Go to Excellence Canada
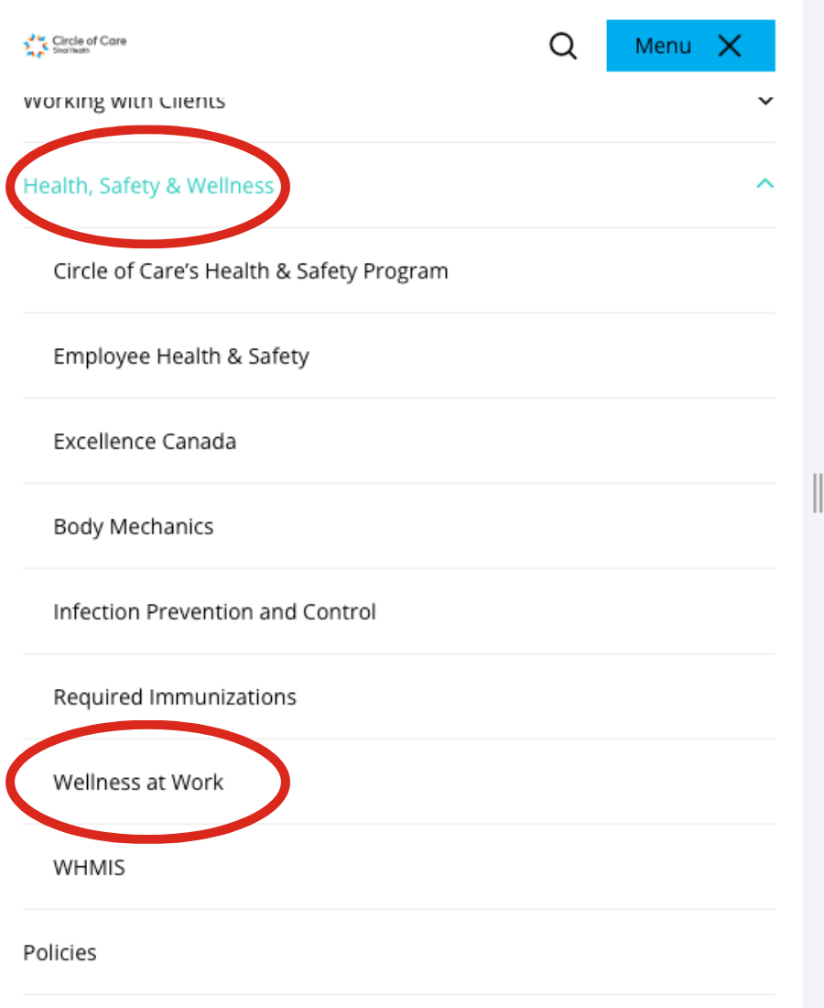824x1008 pixels. click(145, 442)
